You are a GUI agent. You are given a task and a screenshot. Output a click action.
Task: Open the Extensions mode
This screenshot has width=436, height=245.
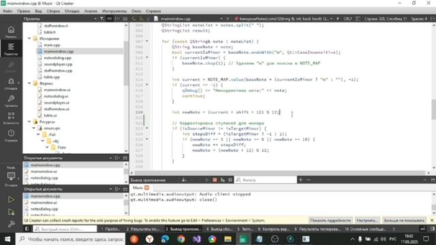click(x=11, y=118)
